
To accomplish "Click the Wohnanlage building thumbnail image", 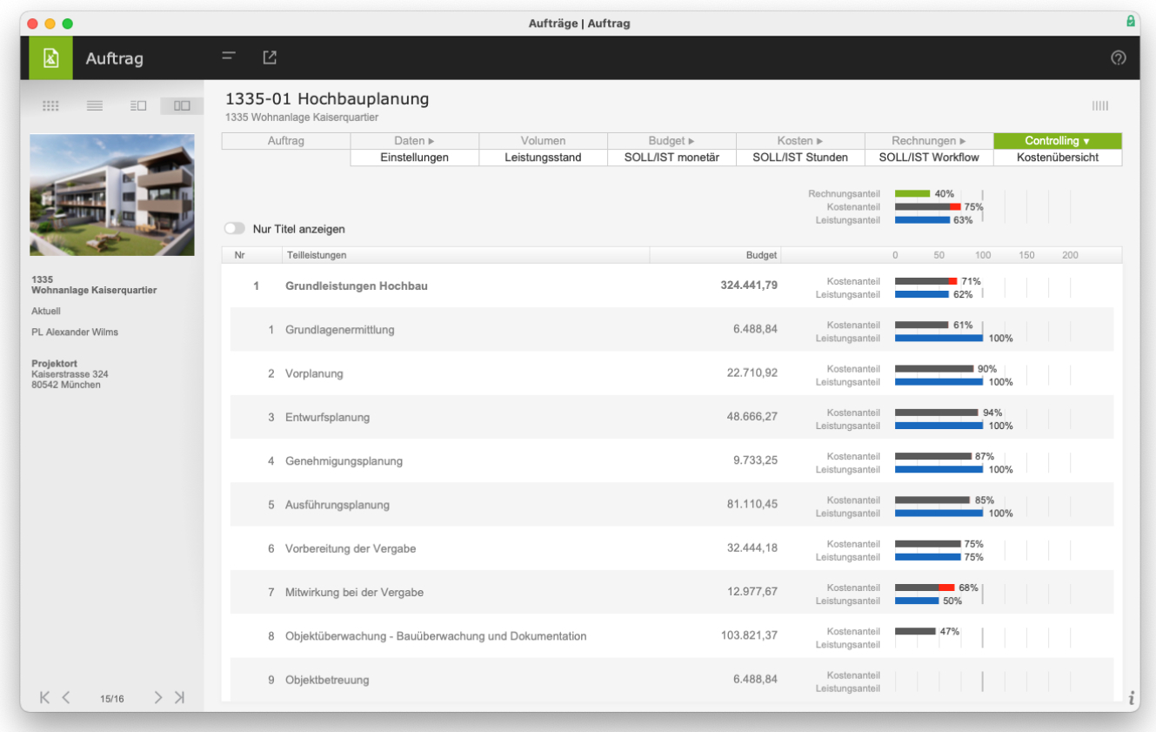I will (x=112, y=195).
